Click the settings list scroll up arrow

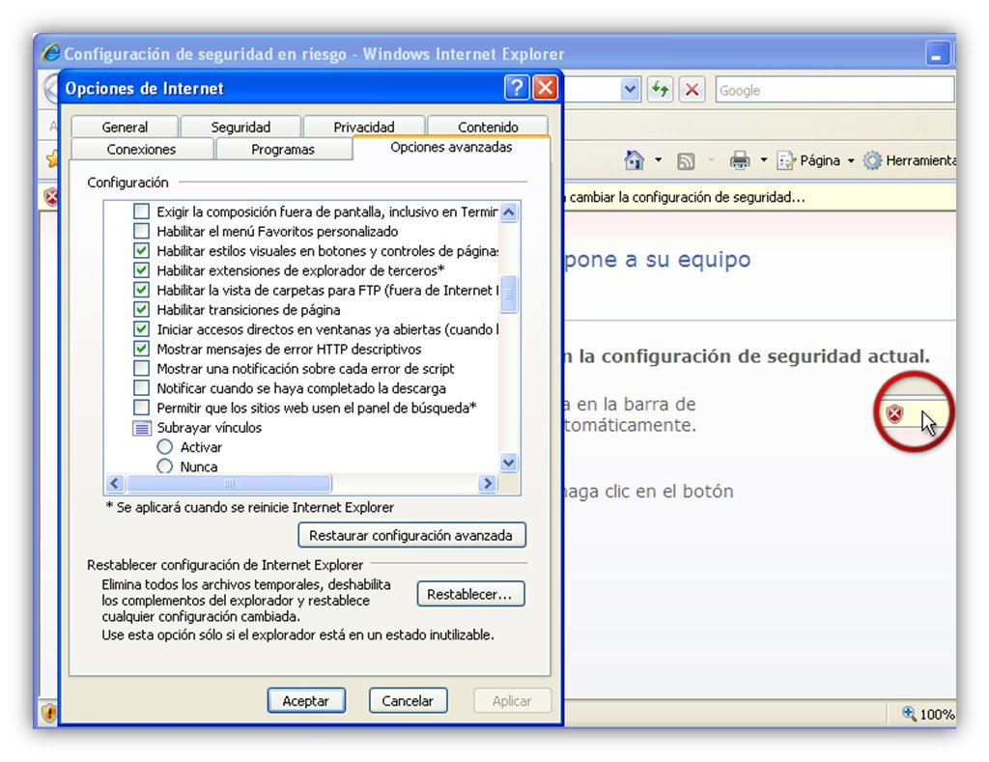point(509,212)
